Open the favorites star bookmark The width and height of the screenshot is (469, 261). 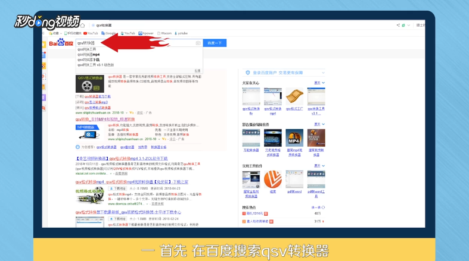54,33
